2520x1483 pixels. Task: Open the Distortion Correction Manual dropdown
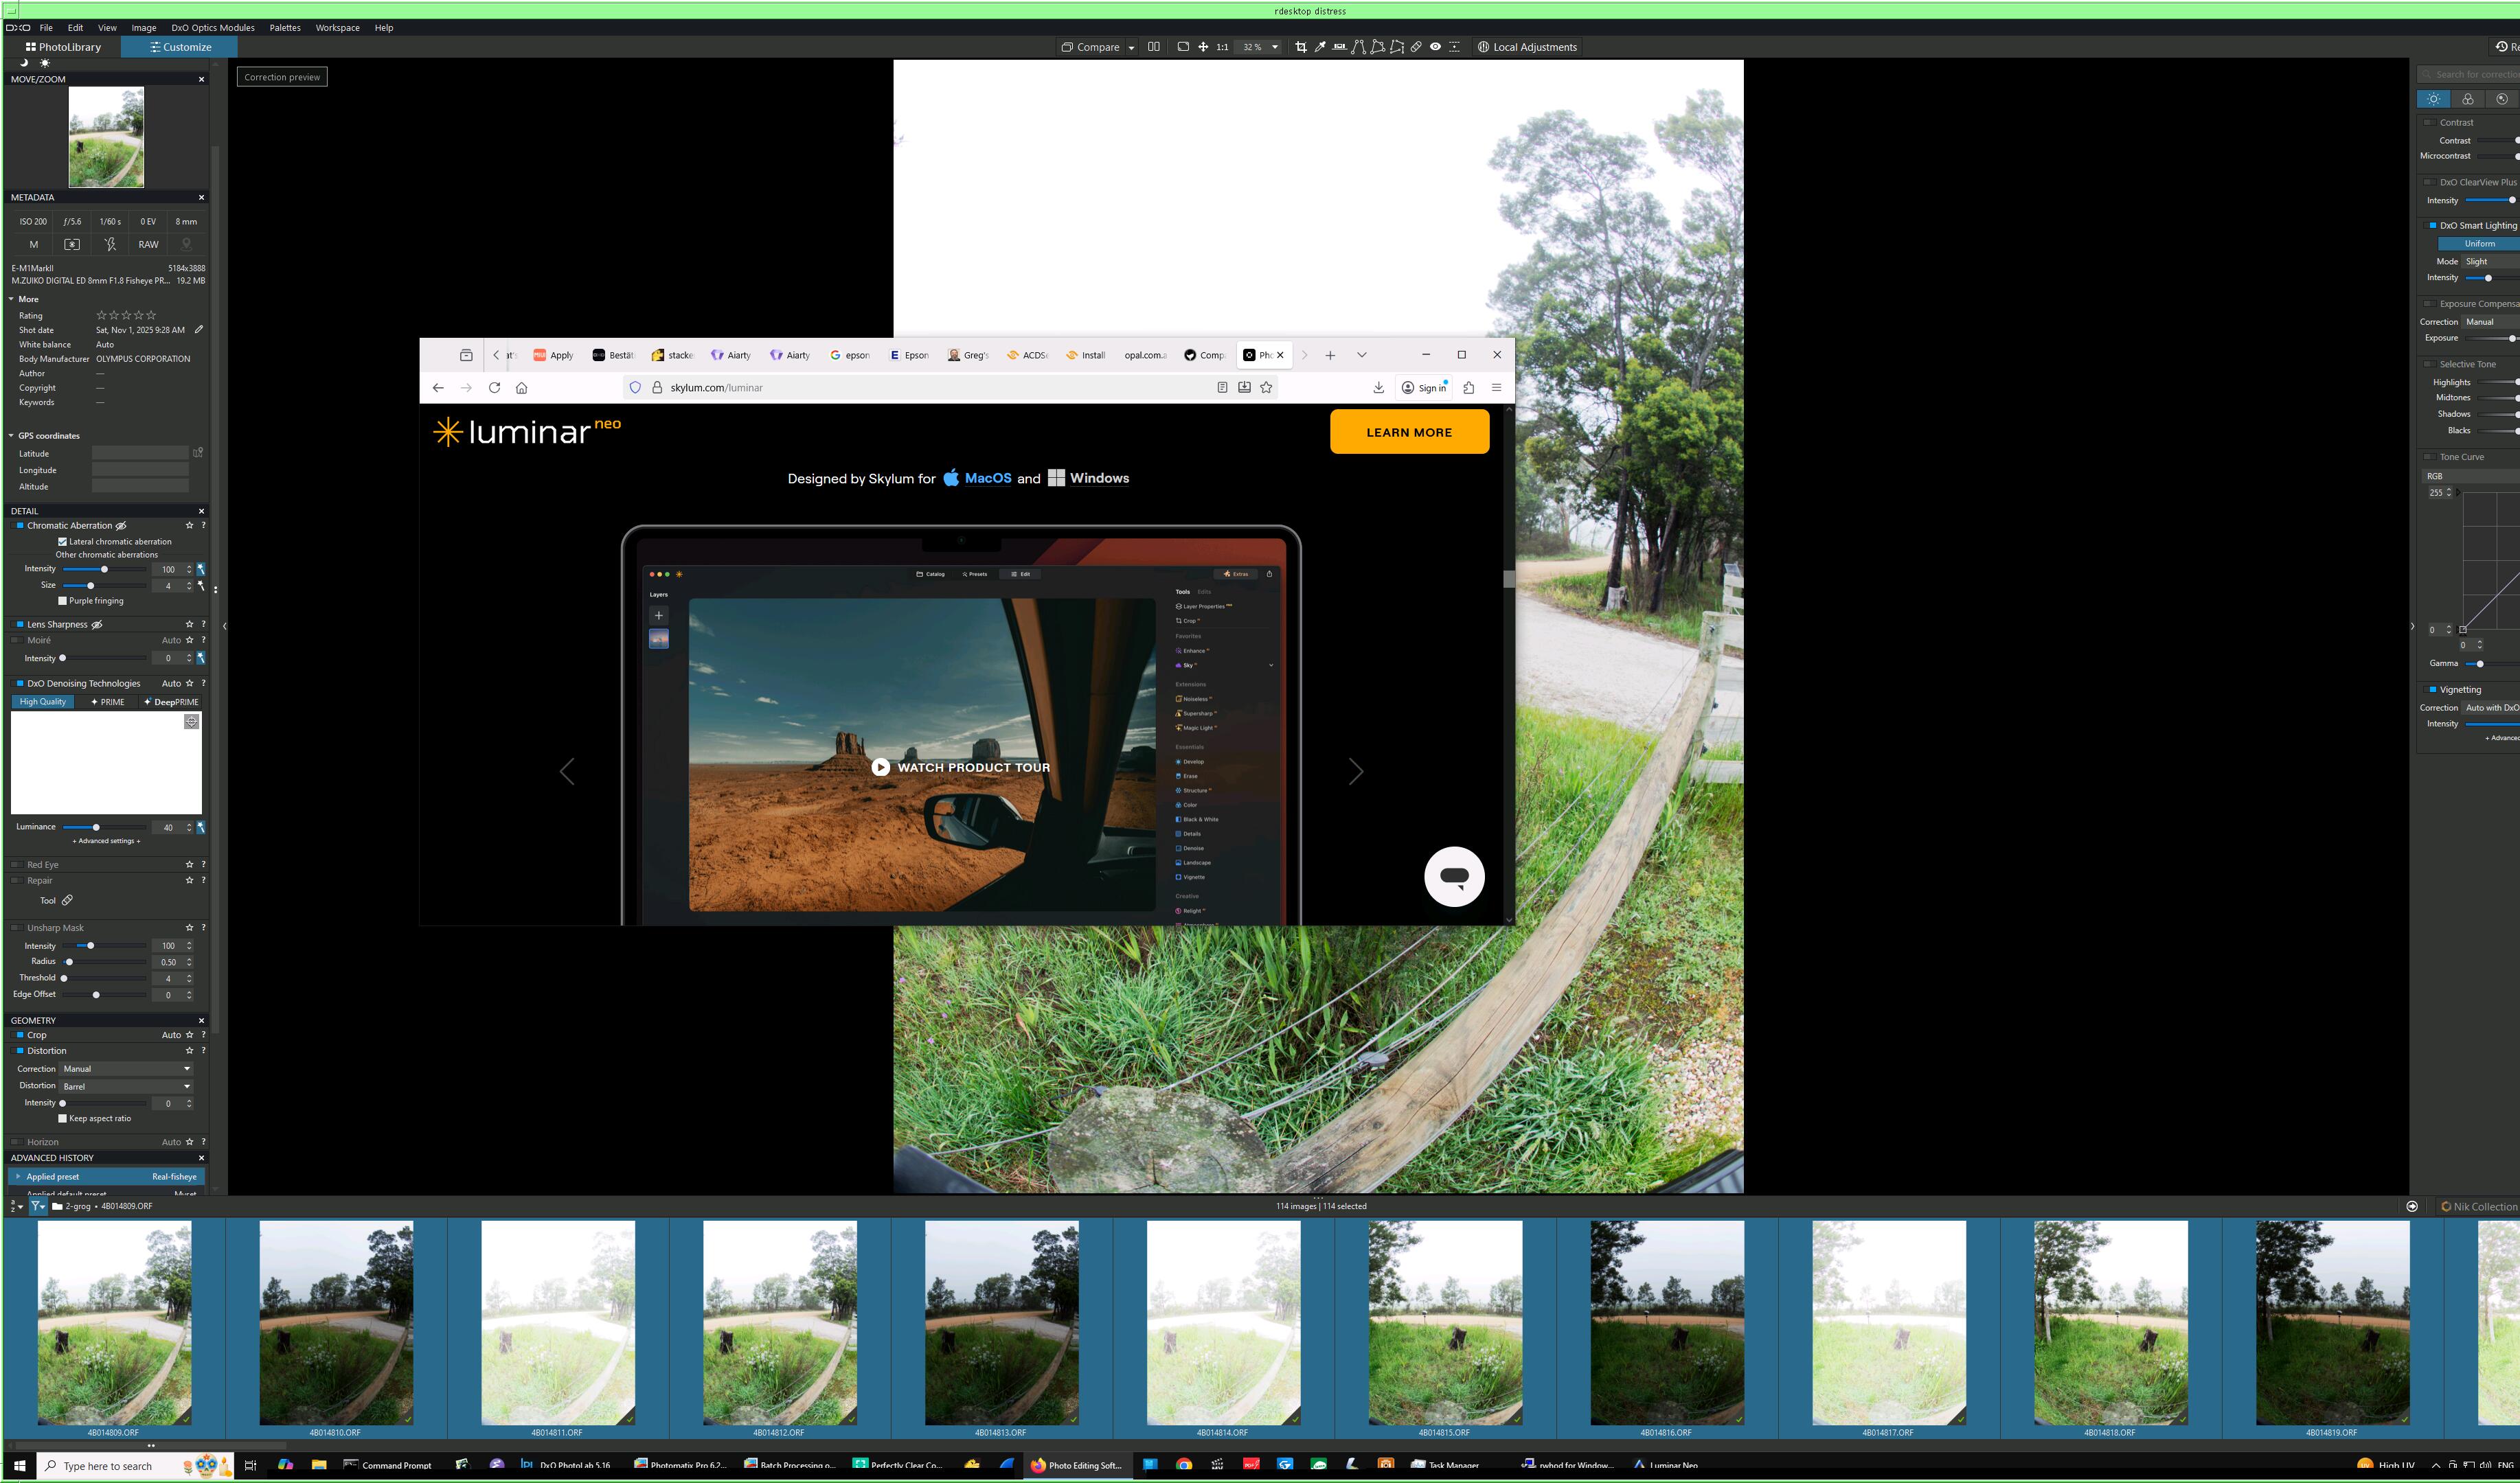(125, 1068)
